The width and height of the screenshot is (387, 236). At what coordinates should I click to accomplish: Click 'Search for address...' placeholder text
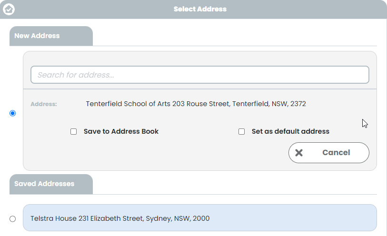(76, 75)
